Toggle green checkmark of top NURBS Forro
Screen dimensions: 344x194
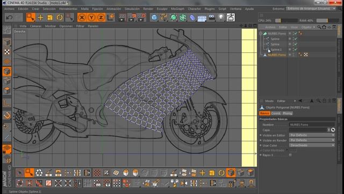pos(296,33)
